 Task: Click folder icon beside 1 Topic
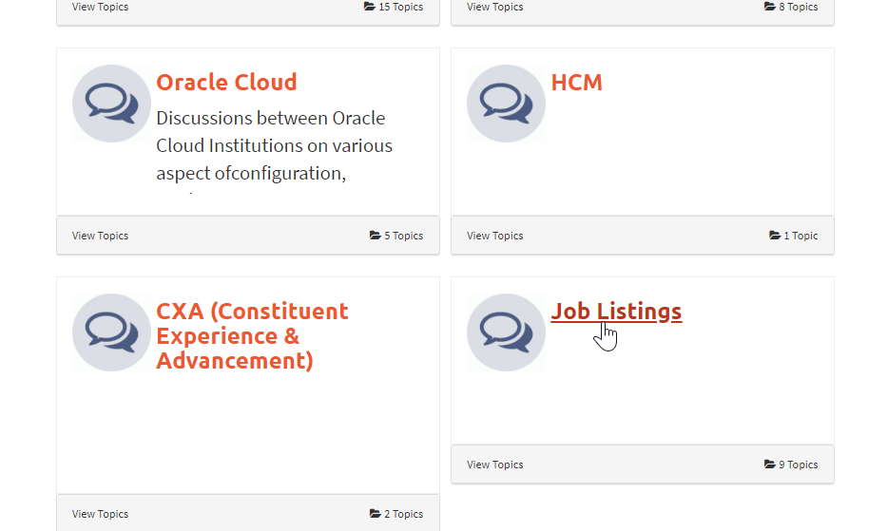775,236
